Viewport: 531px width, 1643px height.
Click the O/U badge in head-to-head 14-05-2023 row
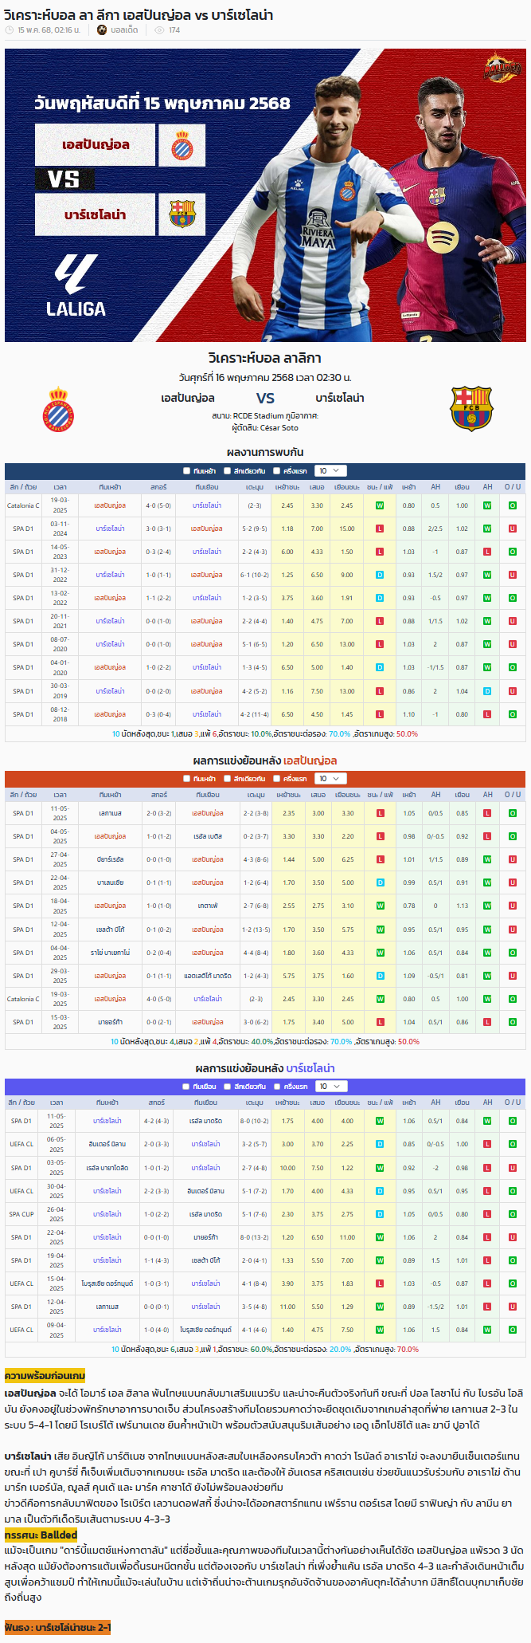click(513, 552)
